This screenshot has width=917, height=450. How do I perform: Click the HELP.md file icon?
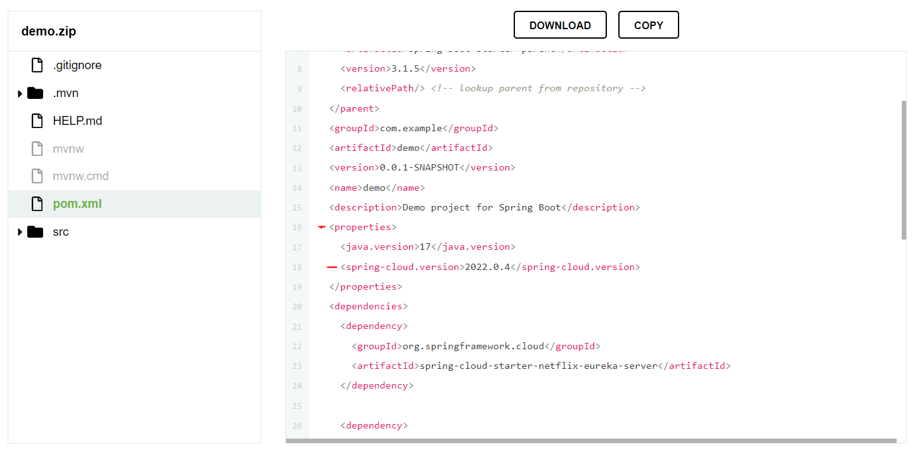[37, 121]
